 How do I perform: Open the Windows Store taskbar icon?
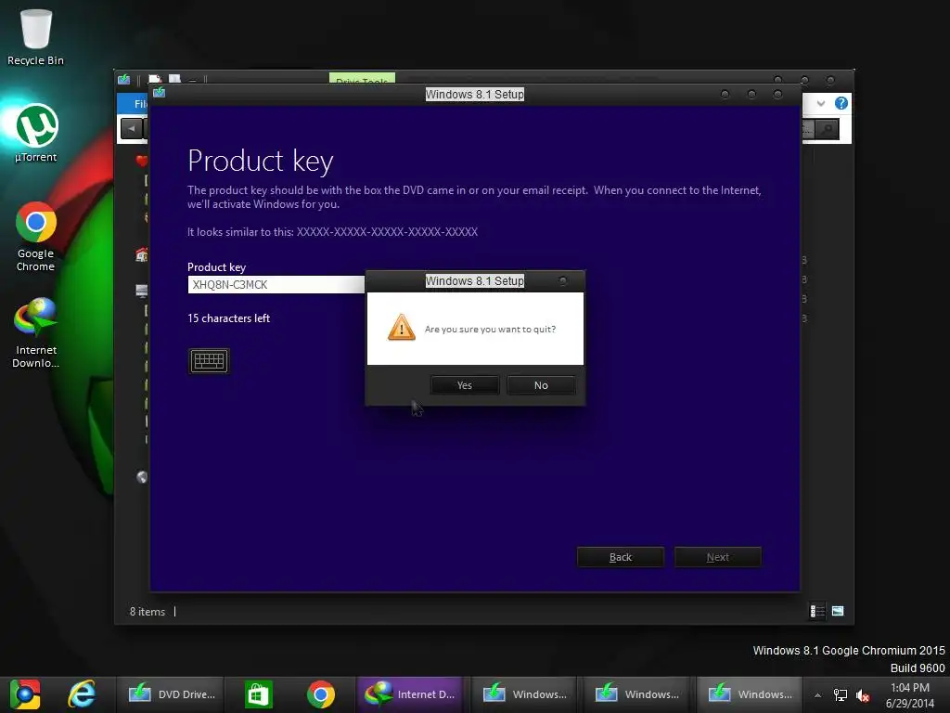259,694
